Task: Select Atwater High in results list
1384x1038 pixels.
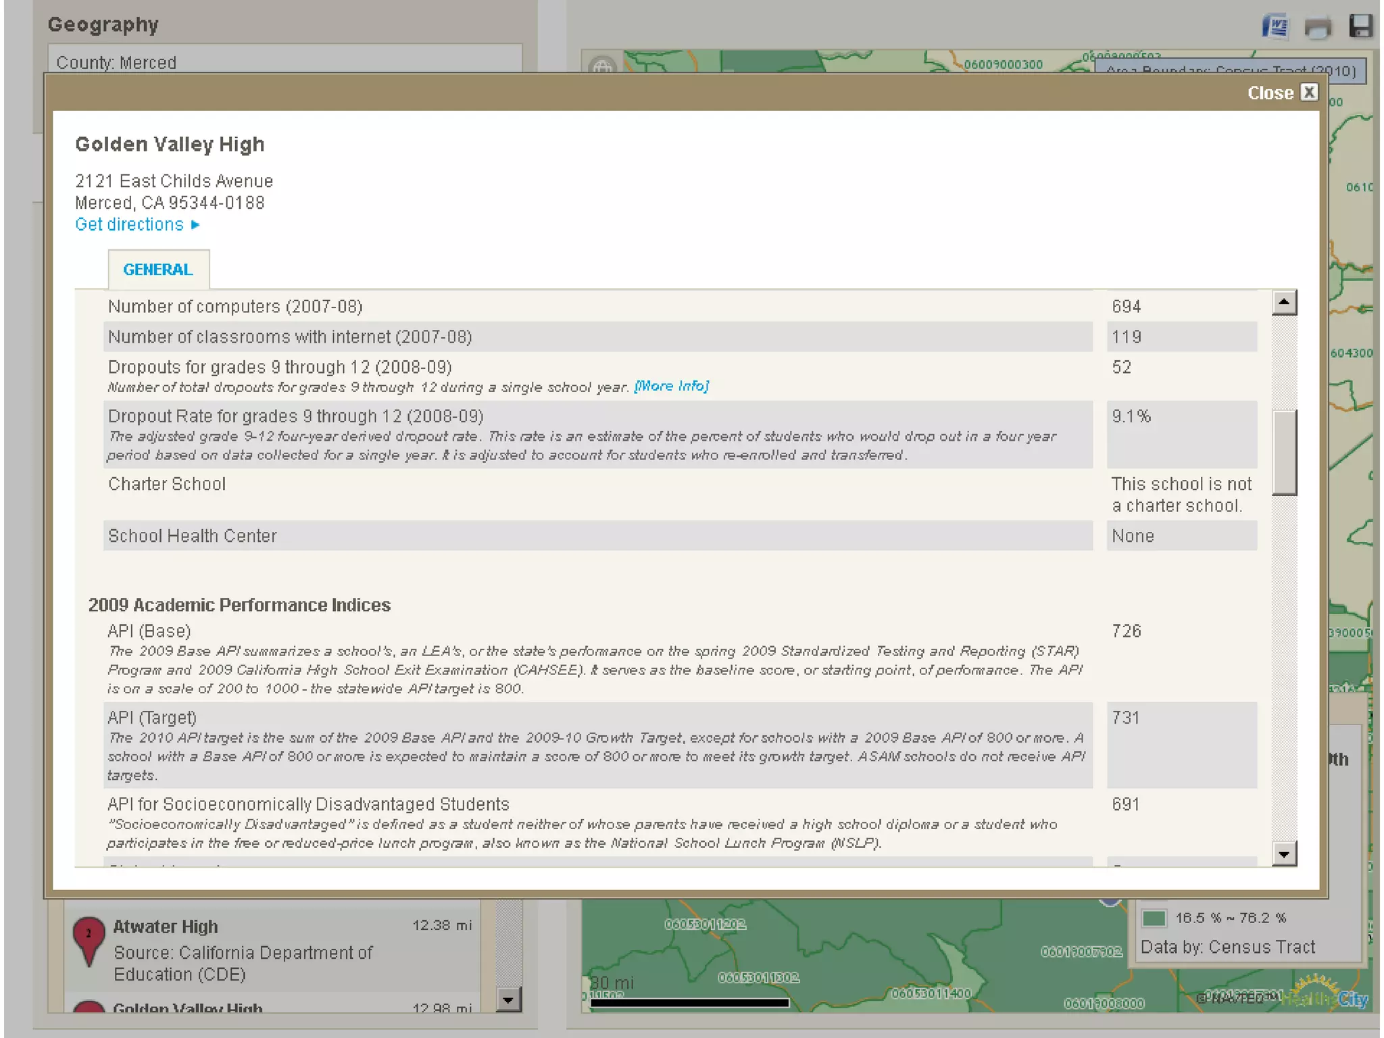Action: (x=166, y=926)
